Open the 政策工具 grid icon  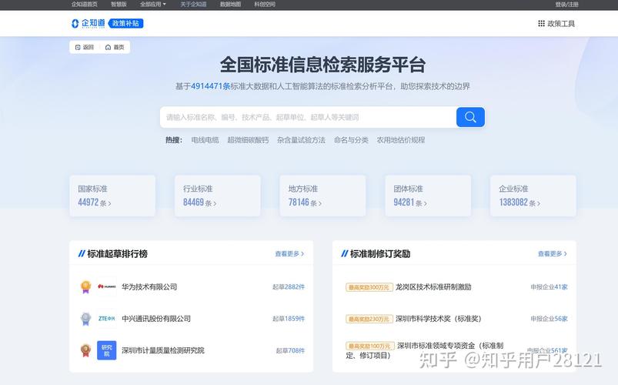(x=542, y=24)
